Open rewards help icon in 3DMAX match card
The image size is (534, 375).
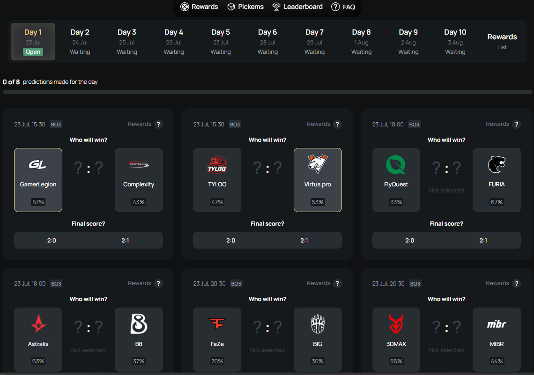click(x=517, y=283)
